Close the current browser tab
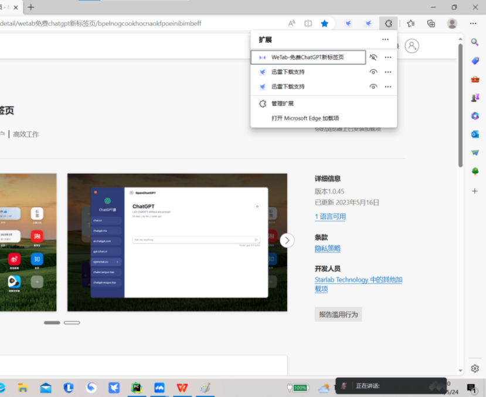The image size is (486, 397). pos(15,8)
